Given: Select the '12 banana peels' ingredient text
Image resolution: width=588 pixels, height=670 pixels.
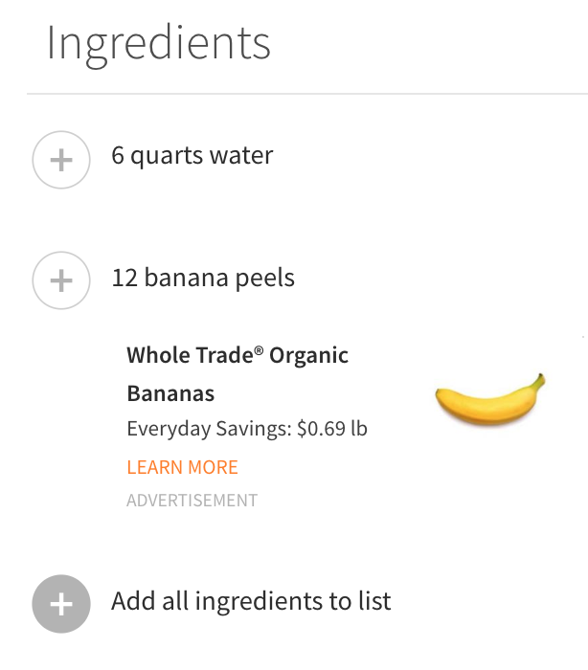Looking at the screenshot, I should pos(203,278).
